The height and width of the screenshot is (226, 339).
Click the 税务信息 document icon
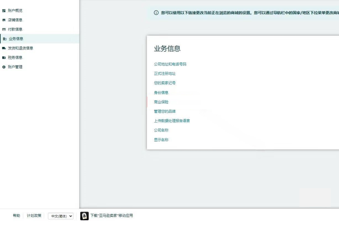coord(3,57)
